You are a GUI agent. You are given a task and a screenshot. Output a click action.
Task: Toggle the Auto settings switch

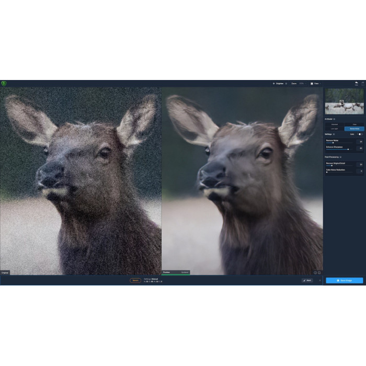[x=361, y=134]
